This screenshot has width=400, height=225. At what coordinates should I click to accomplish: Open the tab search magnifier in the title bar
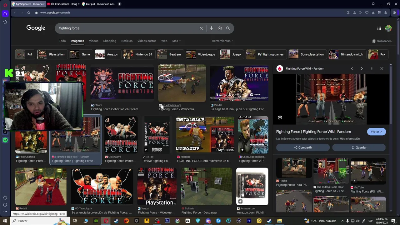point(373,4)
